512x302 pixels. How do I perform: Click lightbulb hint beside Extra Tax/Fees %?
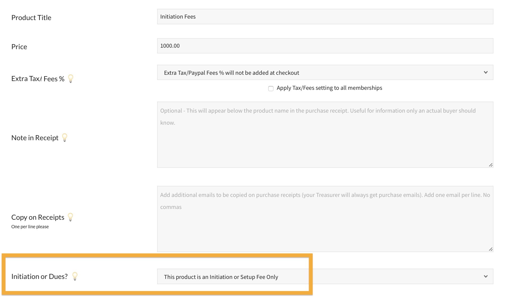pos(71,79)
